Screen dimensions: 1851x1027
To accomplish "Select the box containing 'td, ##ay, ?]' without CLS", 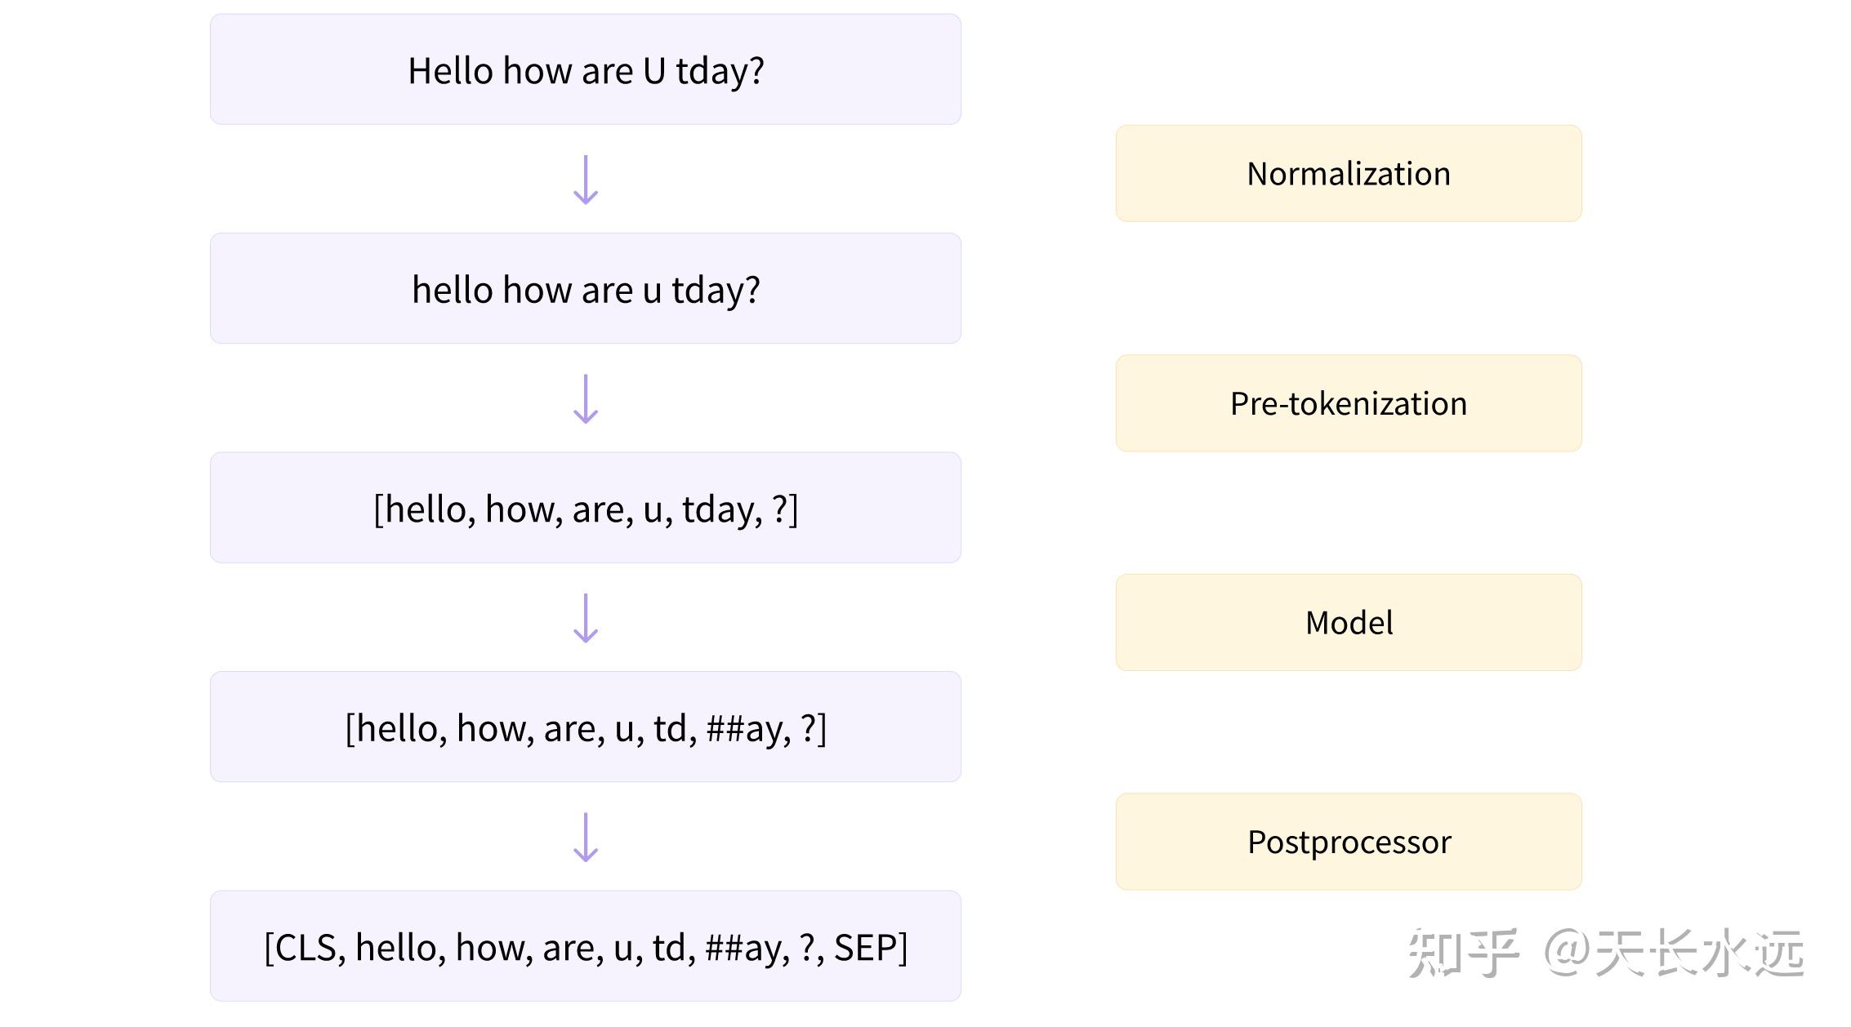I will [586, 727].
